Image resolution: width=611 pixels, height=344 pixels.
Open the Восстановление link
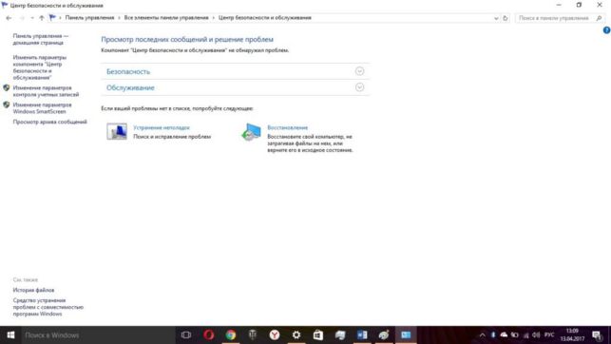[x=287, y=127]
